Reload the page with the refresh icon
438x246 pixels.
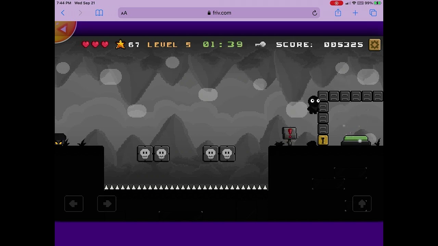tap(314, 13)
